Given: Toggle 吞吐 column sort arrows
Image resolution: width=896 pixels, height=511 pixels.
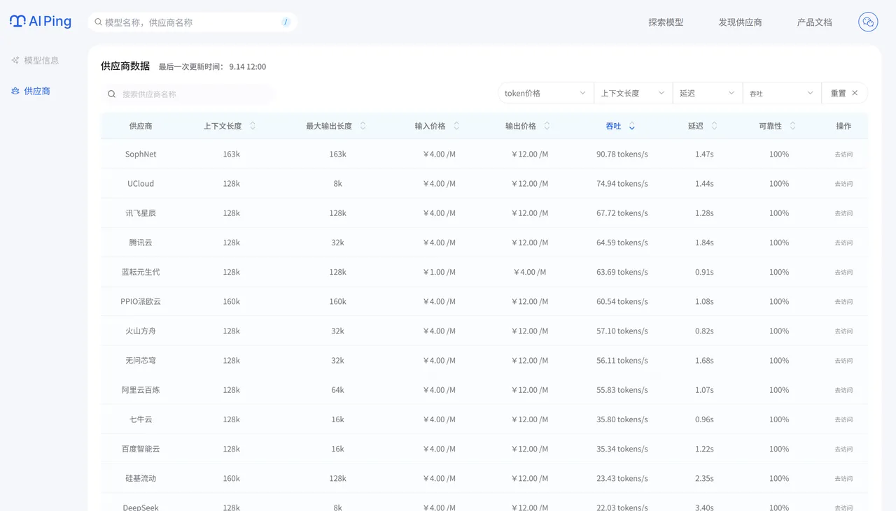Looking at the screenshot, I should tap(632, 126).
